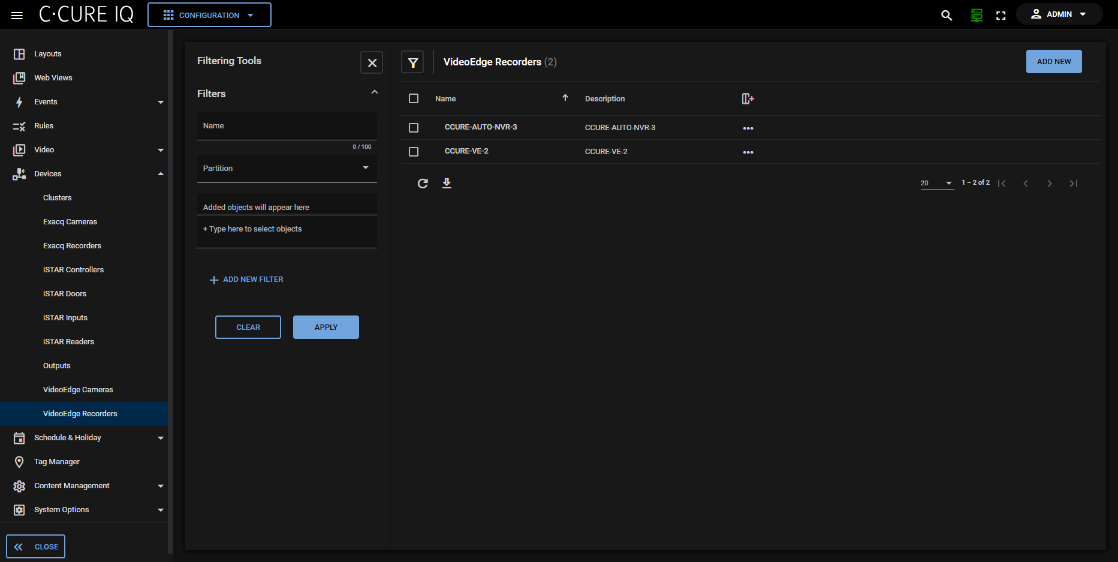
Task: Click the Add New button
Action: coord(1053,62)
